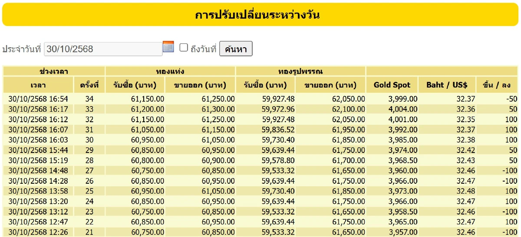
Task: Click the date field showing 30/10/2568
Action: point(103,49)
